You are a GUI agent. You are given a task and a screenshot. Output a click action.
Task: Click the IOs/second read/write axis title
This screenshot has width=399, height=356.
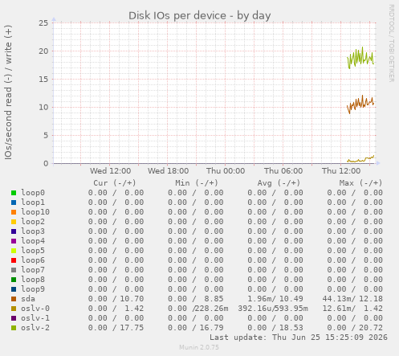8,92
